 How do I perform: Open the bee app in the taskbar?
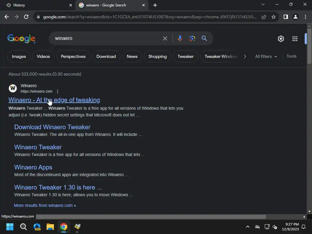pyautogui.click(x=77, y=227)
